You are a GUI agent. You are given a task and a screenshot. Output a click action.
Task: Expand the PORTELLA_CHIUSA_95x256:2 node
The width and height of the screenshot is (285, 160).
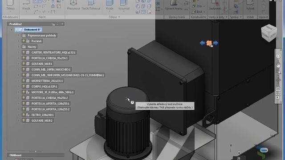tap(18, 98)
